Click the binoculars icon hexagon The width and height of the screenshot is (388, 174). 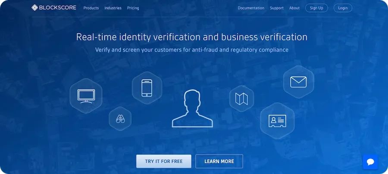(x=120, y=118)
